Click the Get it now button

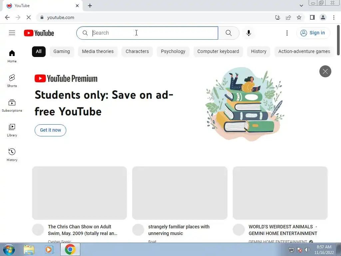click(51, 130)
